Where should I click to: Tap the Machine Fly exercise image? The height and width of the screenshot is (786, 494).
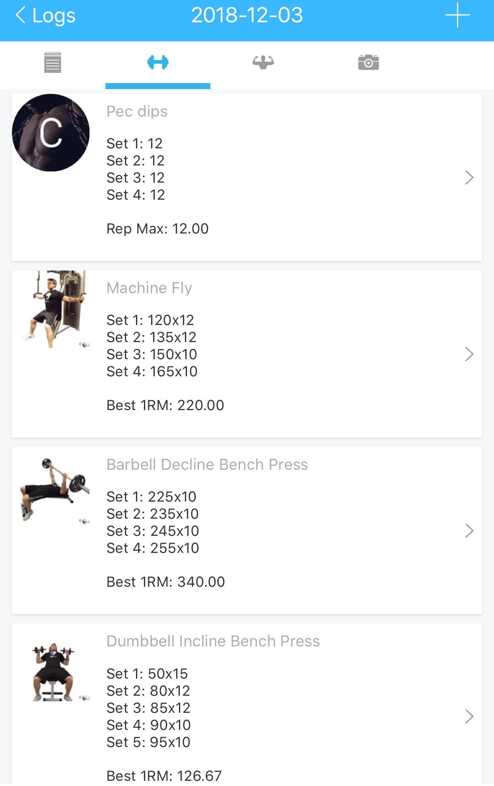[x=56, y=309]
